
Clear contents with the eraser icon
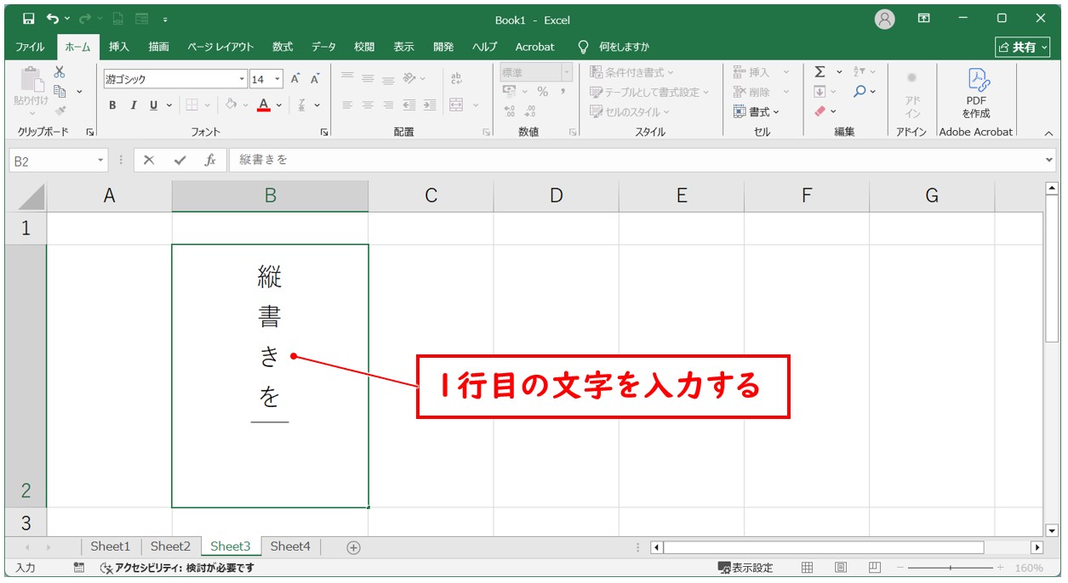pos(820,111)
